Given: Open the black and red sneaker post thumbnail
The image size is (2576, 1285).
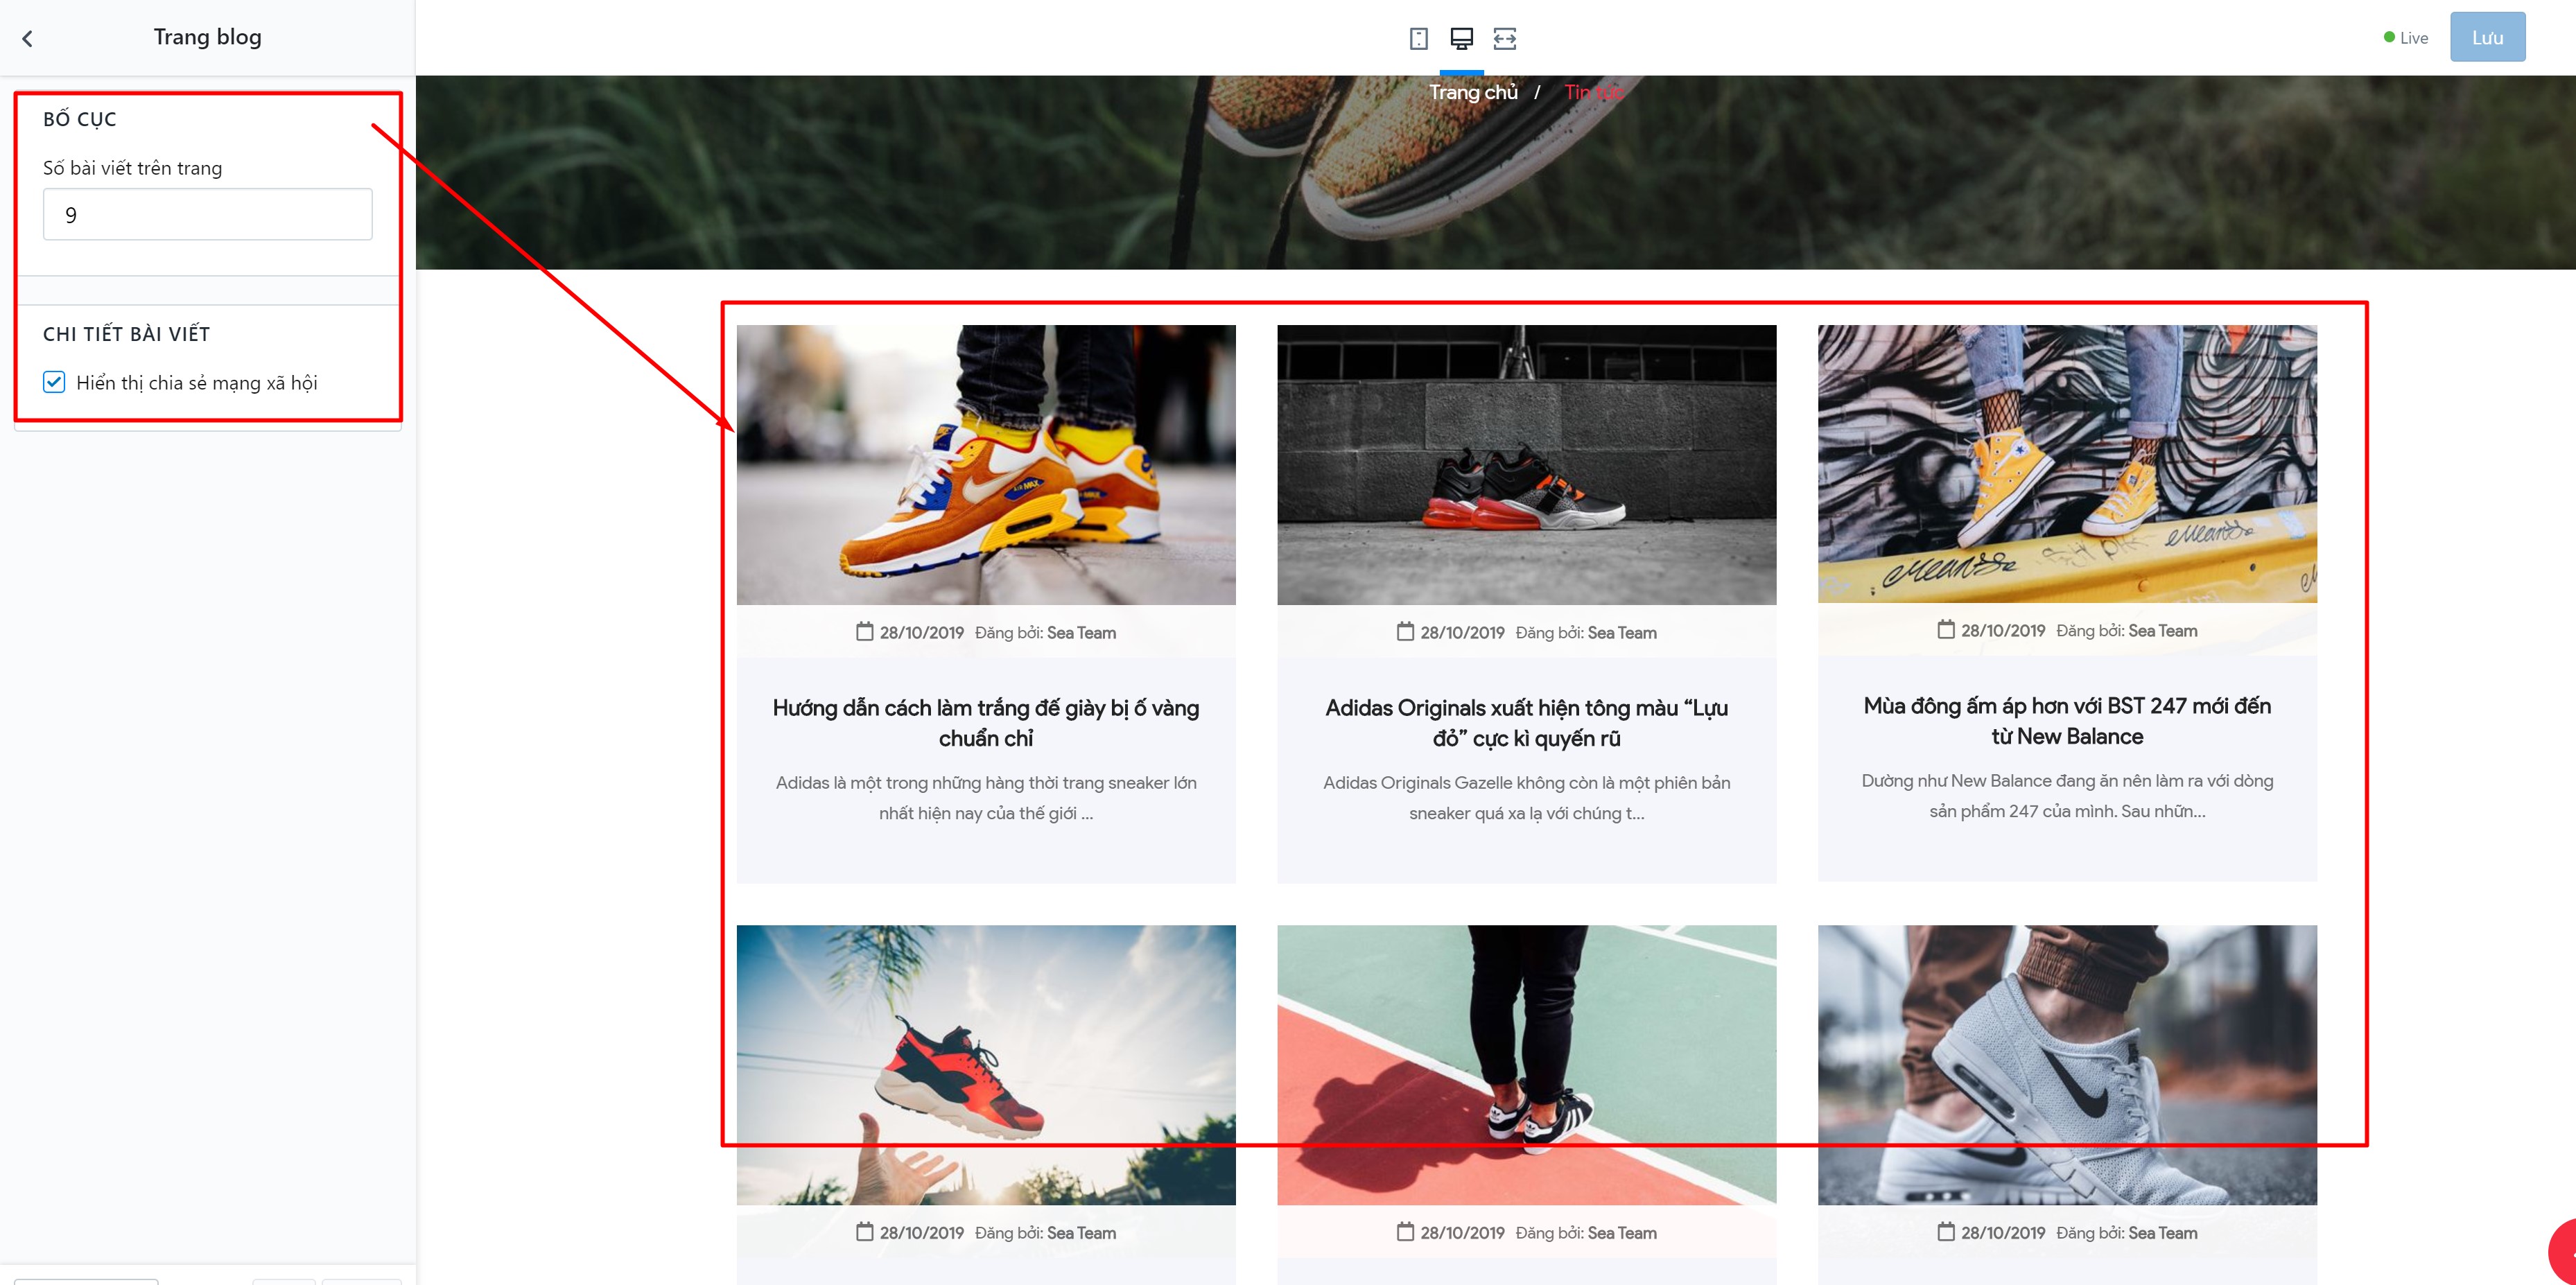Looking at the screenshot, I should (x=1526, y=464).
